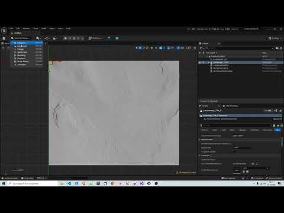
Task: Open the Tools menu
Action: coord(35,28)
